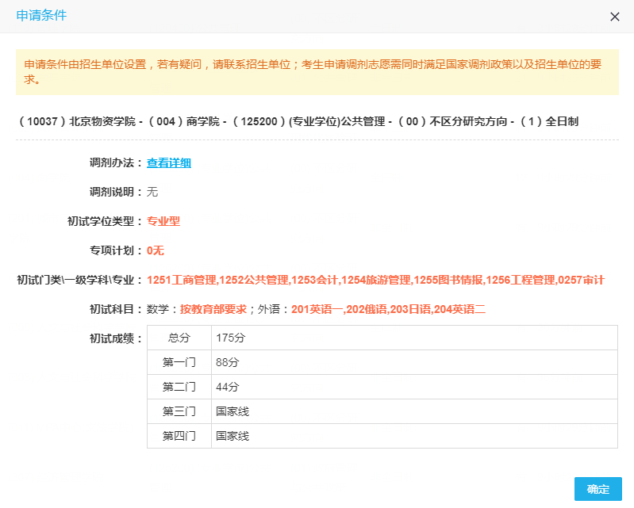Select the 第三门 row label cell
This screenshot has width=634, height=508.
point(179,412)
